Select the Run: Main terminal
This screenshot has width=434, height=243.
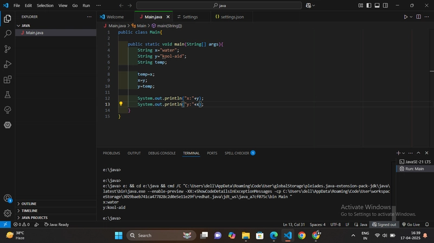pos(414,169)
